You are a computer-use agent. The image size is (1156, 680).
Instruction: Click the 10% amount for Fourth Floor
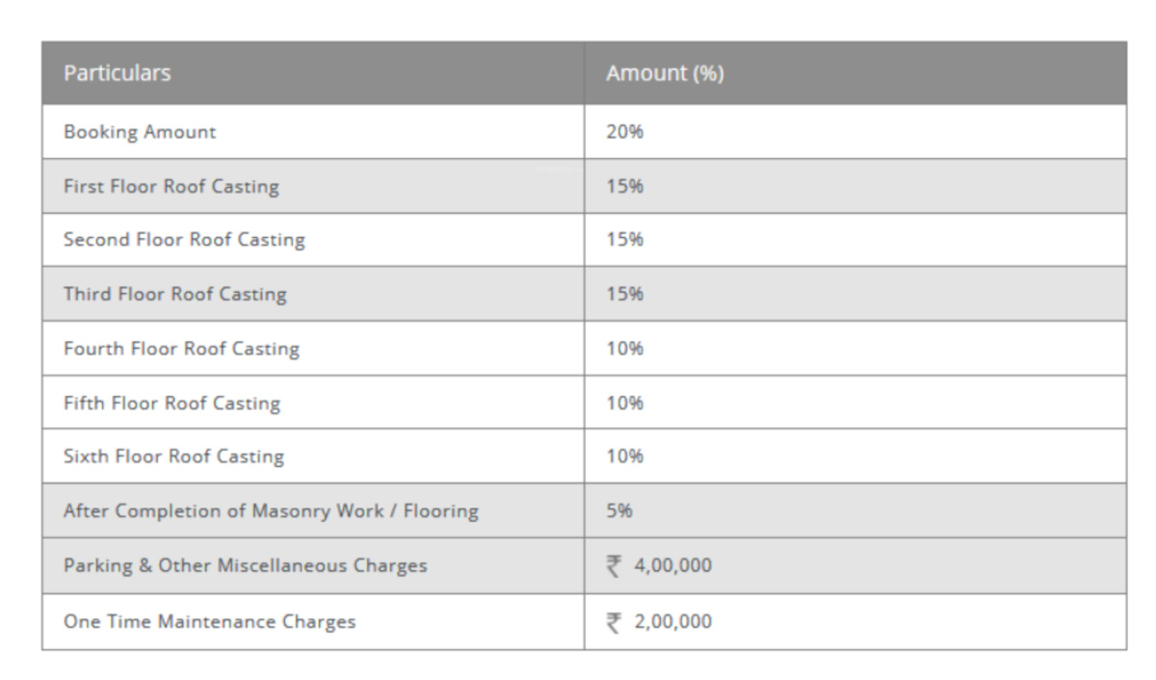tap(624, 349)
